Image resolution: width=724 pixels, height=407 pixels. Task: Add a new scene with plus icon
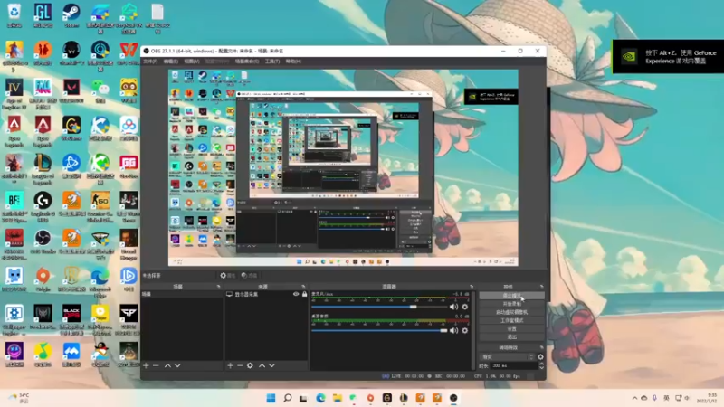pos(146,365)
